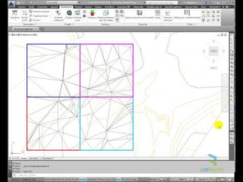Screen dimensions: 243x182
Task: Click the Kontrola vzdáleností checkmark icon
Action: click(58, 13)
